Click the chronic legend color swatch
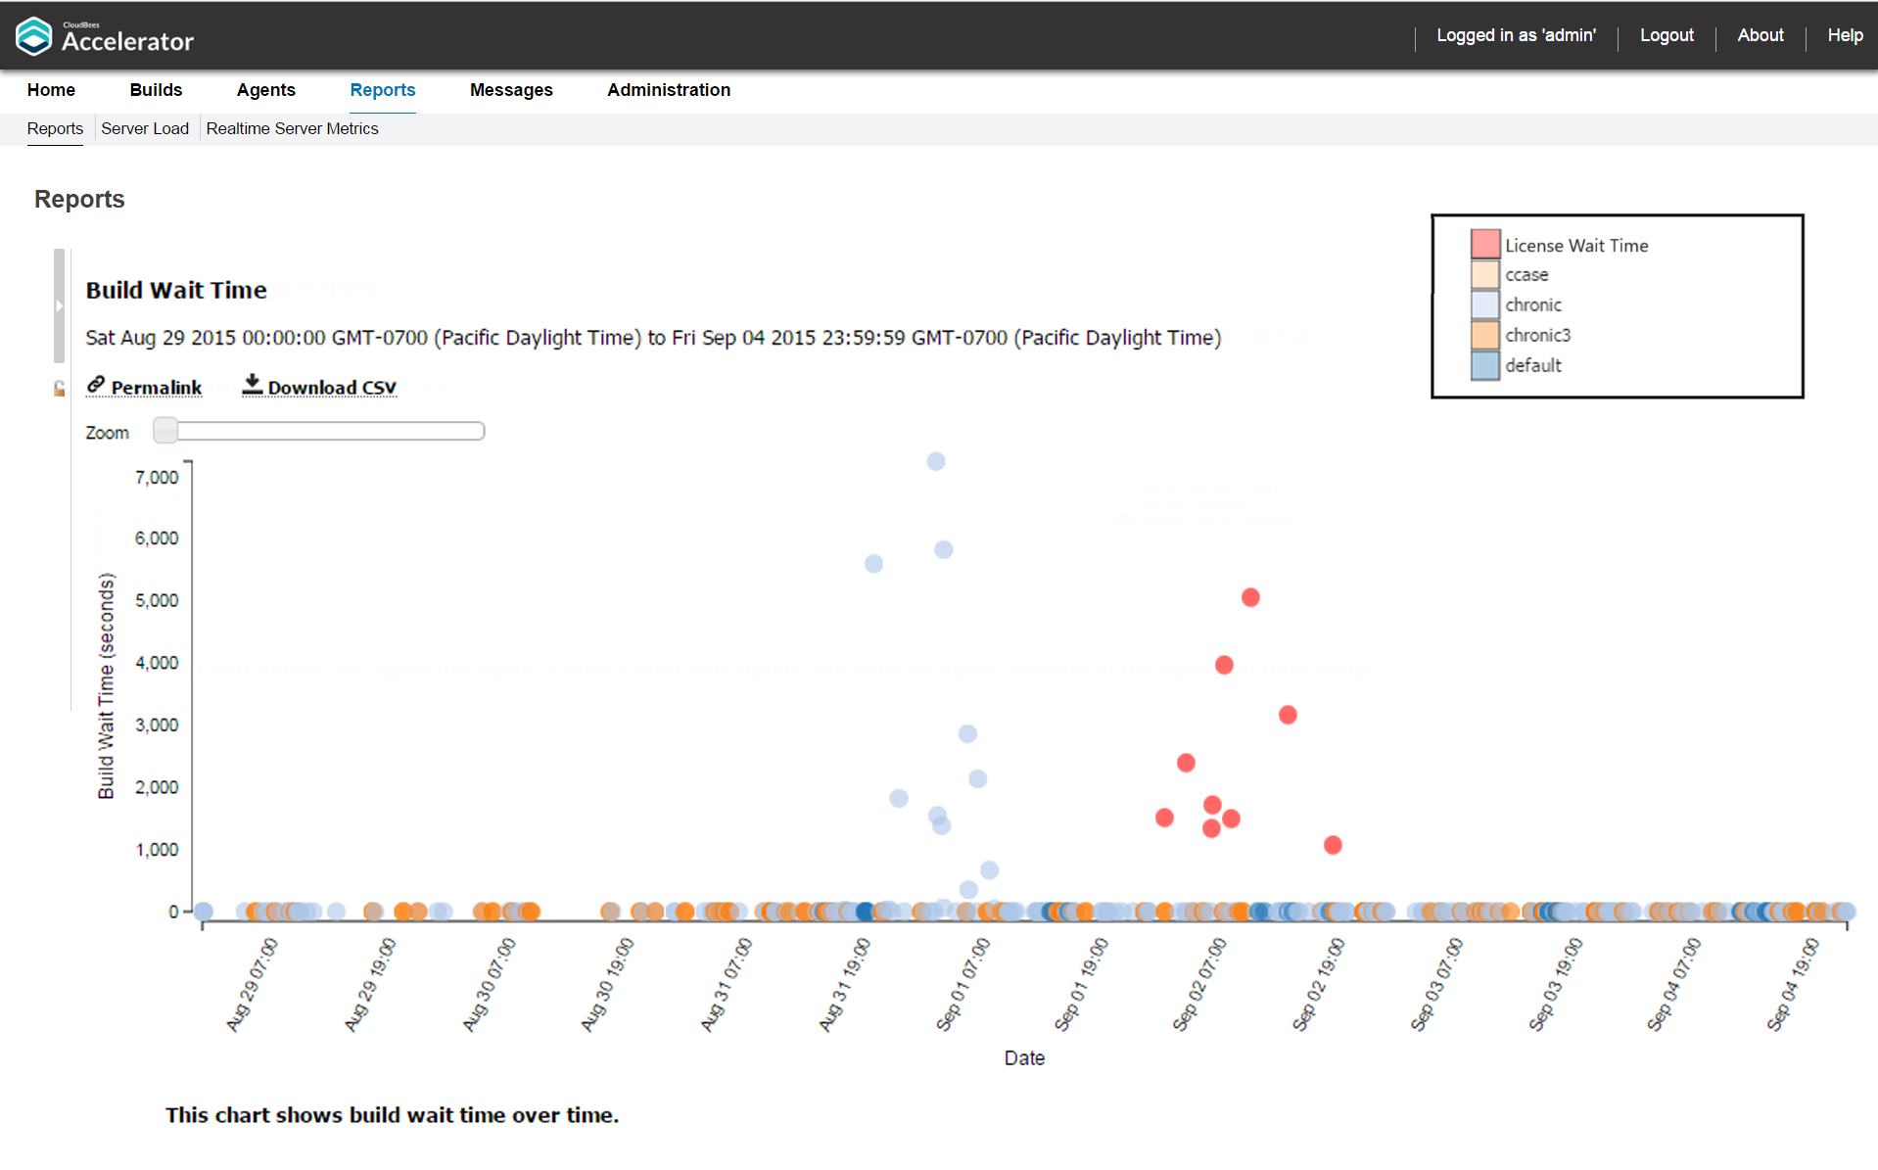 (x=1485, y=304)
